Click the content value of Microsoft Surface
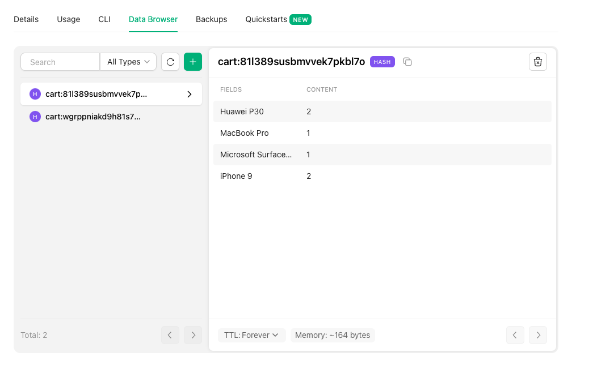 coord(309,155)
